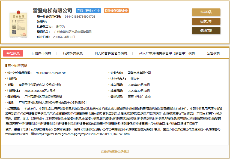230x159 pixels.
Task: Click the 营业执照信息 section heading
Action: coord(17,66)
